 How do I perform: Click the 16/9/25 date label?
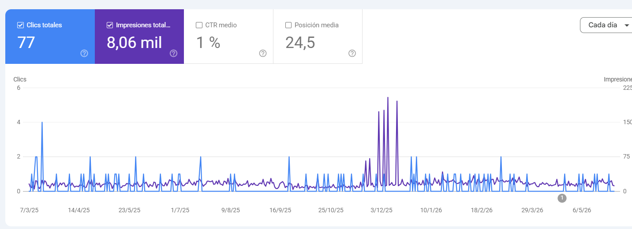point(280,210)
